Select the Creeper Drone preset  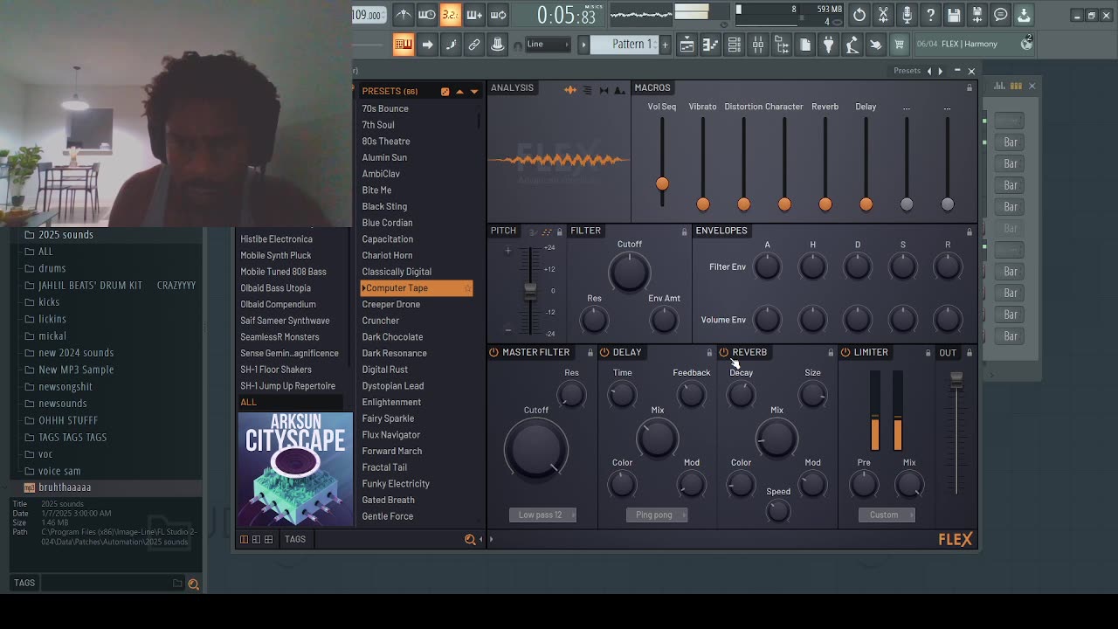coord(391,304)
